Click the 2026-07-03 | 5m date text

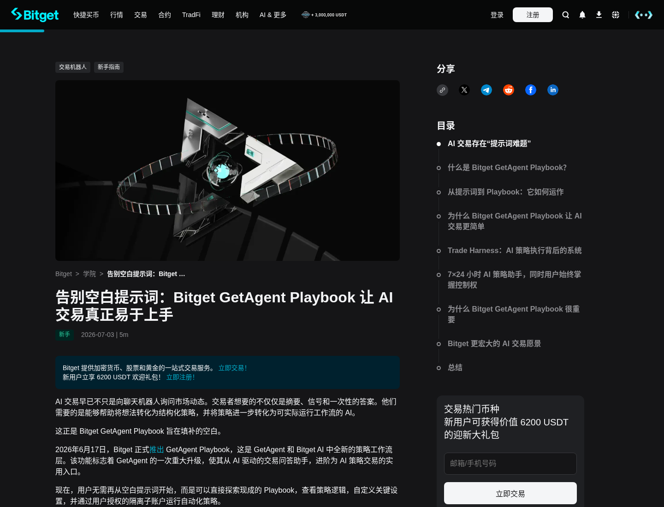tap(105, 335)
